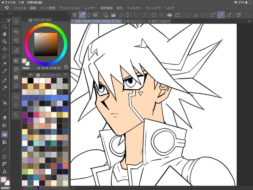253x190 pixels.
Task: Toggle HSV/RGB switch button in color circle
Action: (x=66, y=67)
